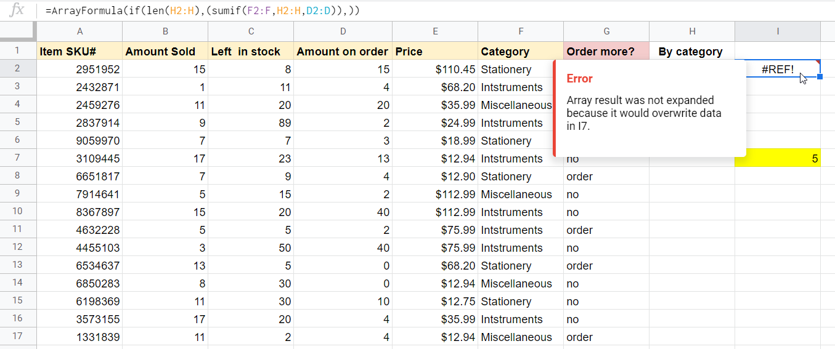Click the fx formula icon
The width and height of the screenshot is (835, 349).
click(18, 10)
